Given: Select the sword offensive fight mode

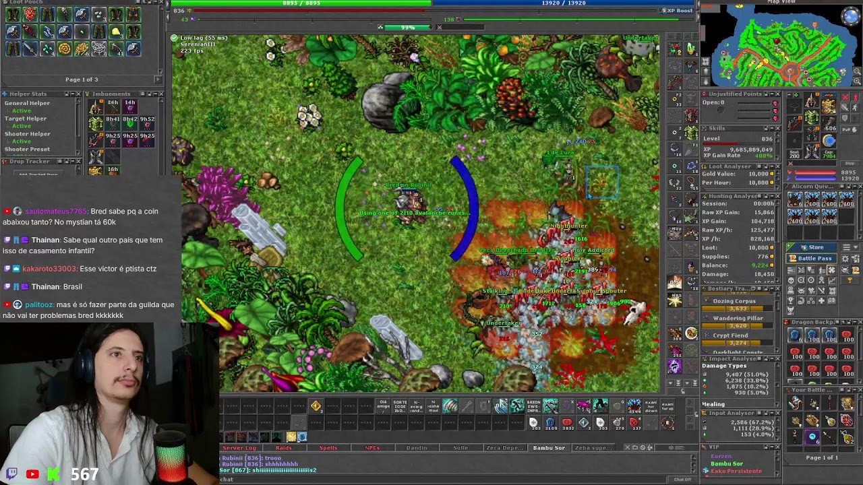Looking at the screenshot, I should coord(845,108).
